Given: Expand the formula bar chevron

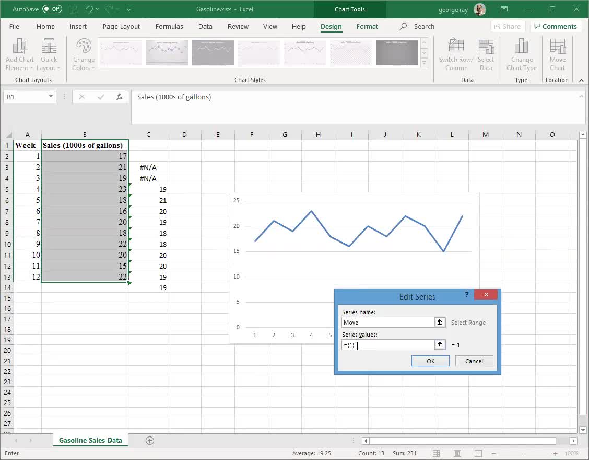Looking at the screenshot, I should pyautogui.click(x=581, y=97).
